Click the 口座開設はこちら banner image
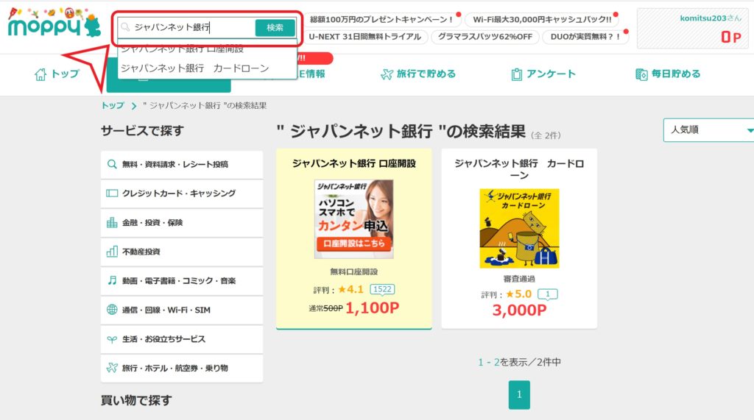 (x=354, y=219)
